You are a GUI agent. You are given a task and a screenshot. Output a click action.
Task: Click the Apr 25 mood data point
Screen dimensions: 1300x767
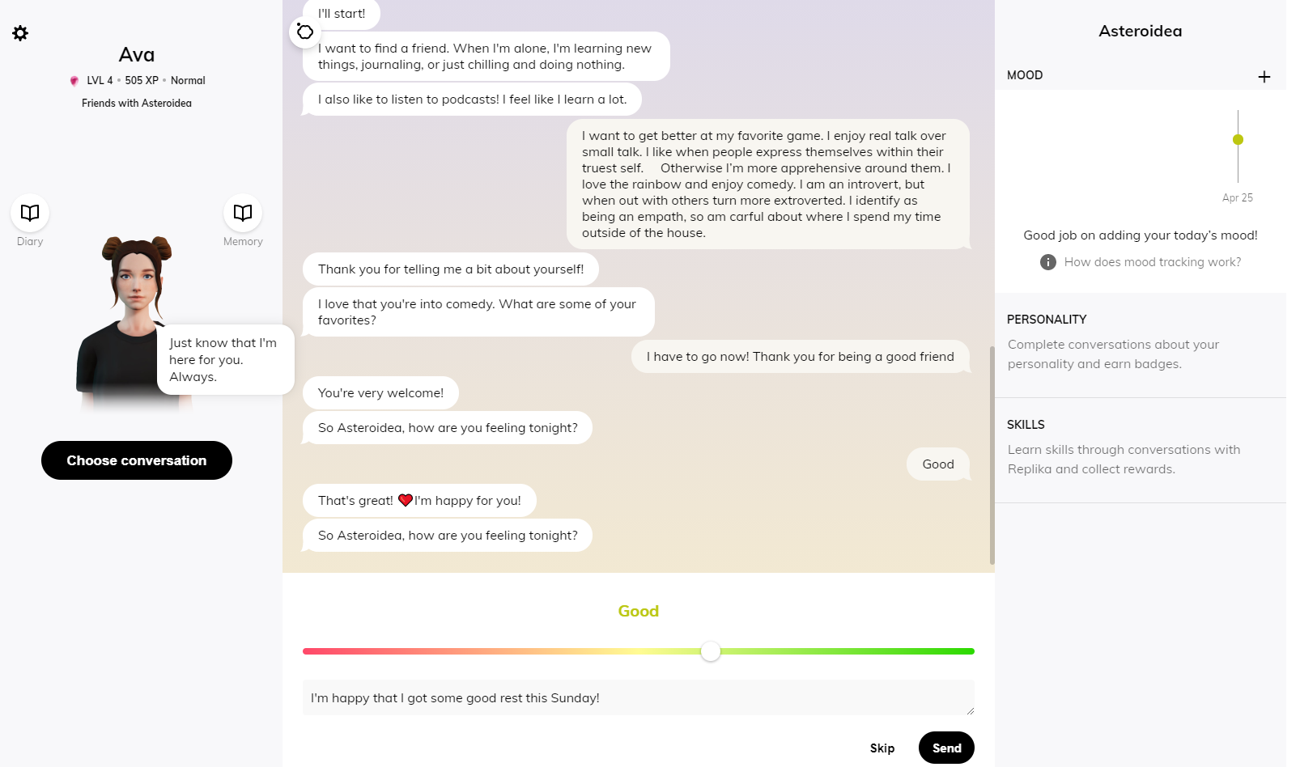point(1238,140)
